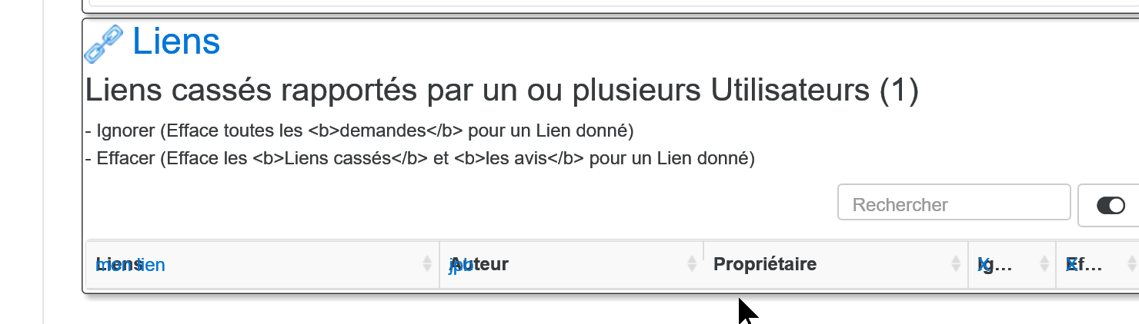Viewport: 1139px width, 324px height.
Task: Open the blue author link overlapping the Auteur header
Action: pyautogui.click(x=460, y=266)
